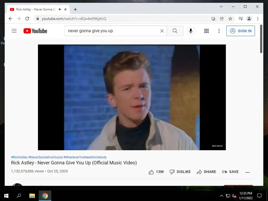Mute the tab via speaker icon
Screen dimensions: 268x201
click(60, 9)
